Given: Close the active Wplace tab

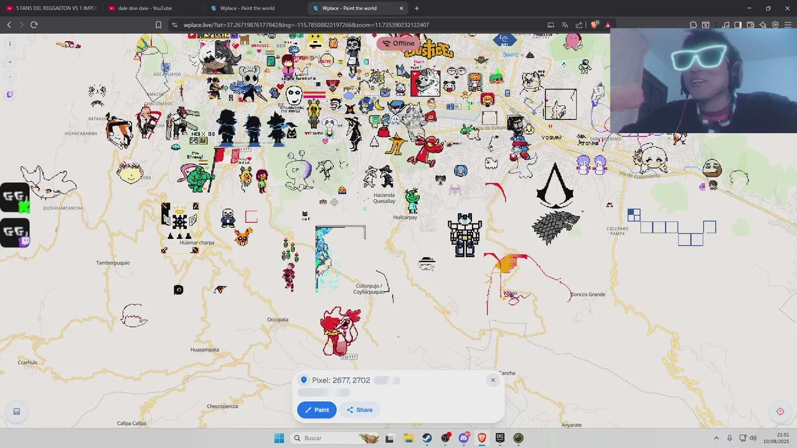Looking at the screenshot, I should coord(401,8).
